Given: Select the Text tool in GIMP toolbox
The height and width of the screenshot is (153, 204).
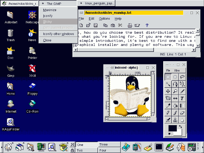Looking at the screenshot, I should tap(182, 99).
